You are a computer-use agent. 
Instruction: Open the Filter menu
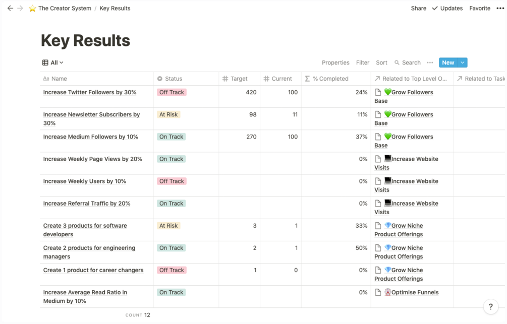coord(363,63)
